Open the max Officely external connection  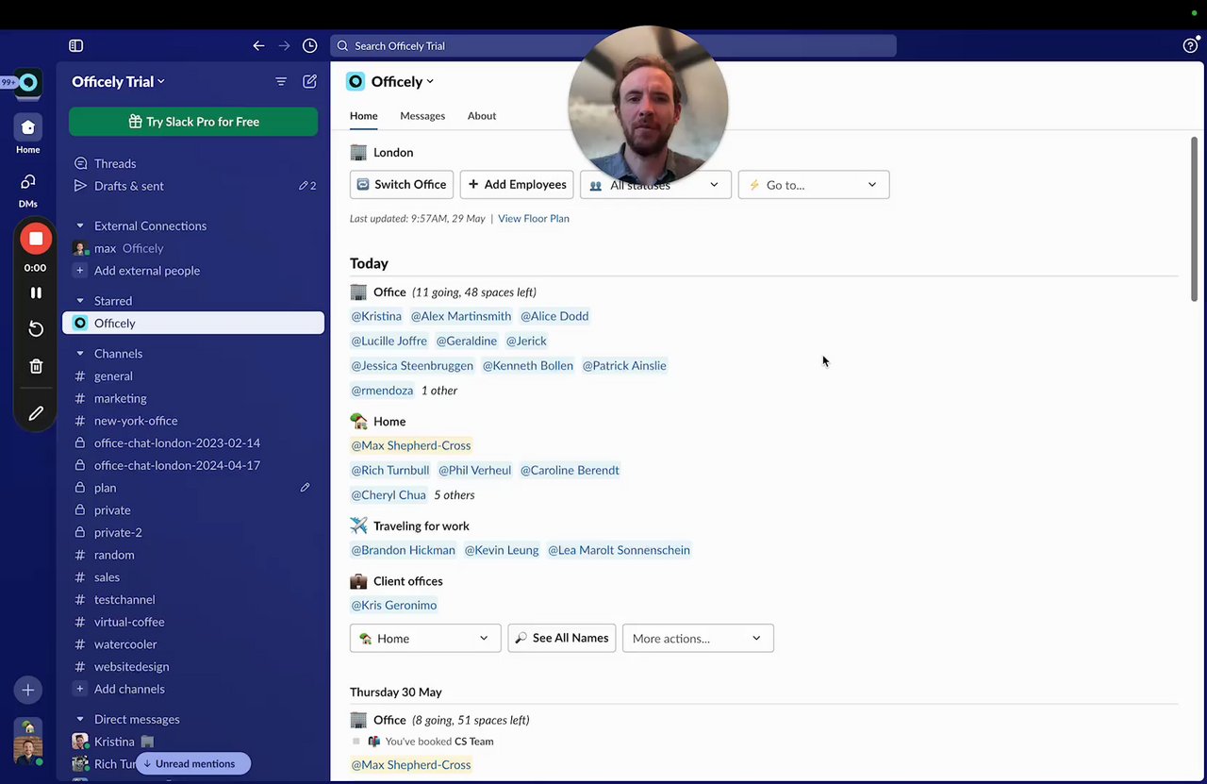(x=193, y=248)
